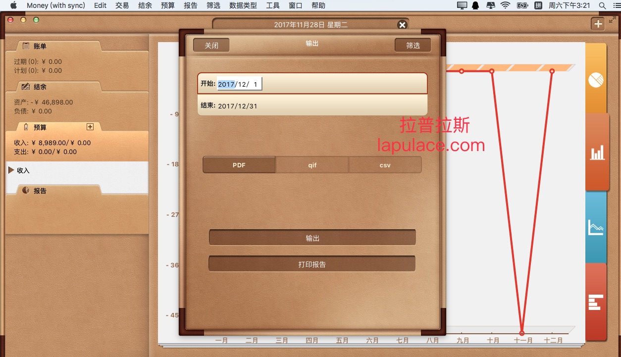Expand the 报告 sidebar section

click(x=40, y=191)
